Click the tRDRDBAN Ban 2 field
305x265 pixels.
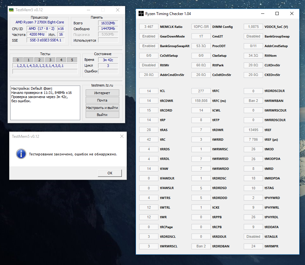tap(201, 246)
